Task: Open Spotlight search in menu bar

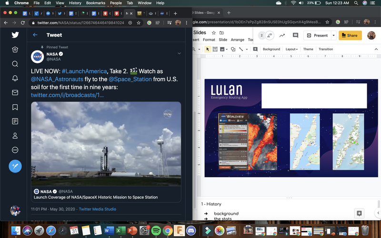Action: point(356,3)
